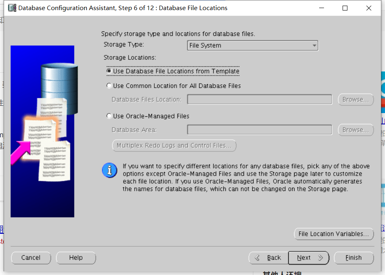This screenshot has width=385, height=275.
Task: Open the Storage Type dropdown
Action: [252, 46]
